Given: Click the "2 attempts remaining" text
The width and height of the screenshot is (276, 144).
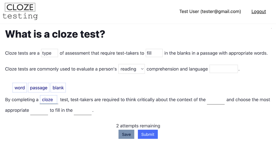Looking at the screenshot, I should coord(138,126).
